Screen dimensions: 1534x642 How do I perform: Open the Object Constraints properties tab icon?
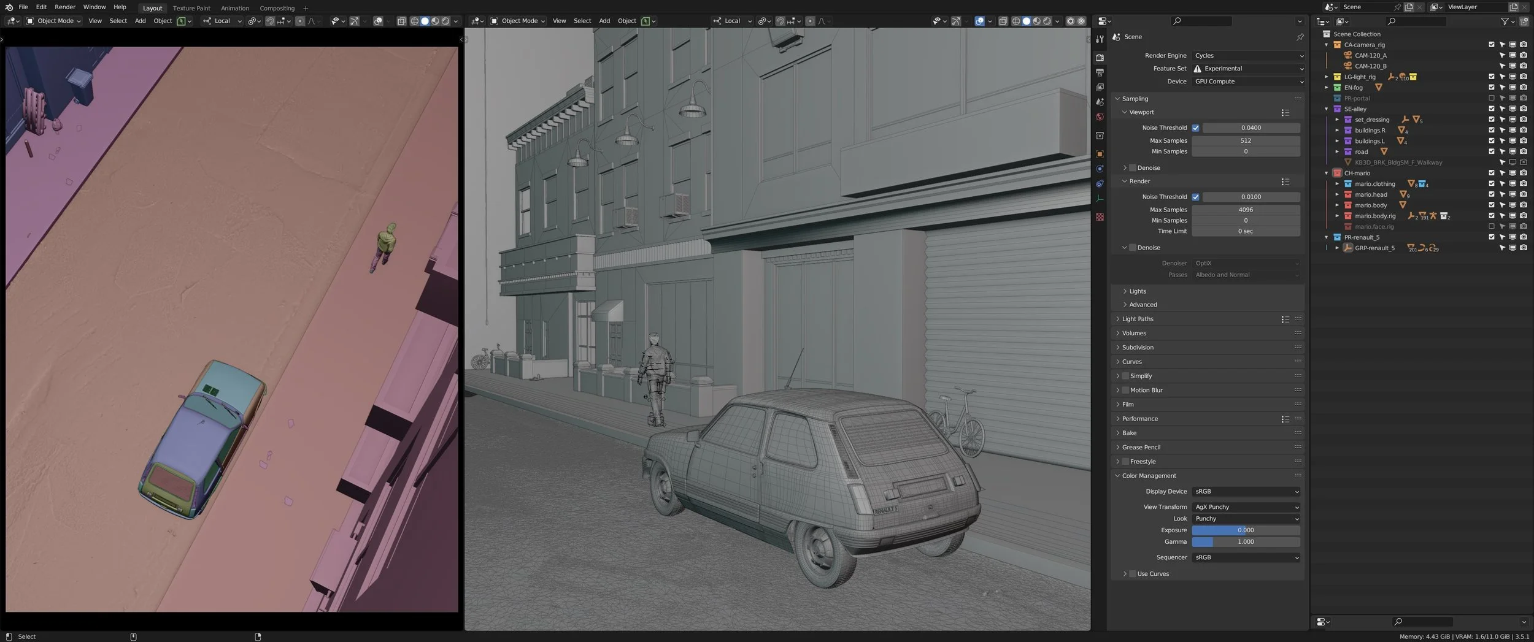click(x=1100, y=183)
